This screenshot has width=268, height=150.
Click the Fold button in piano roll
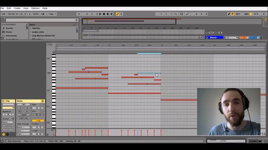pos(49,45)
